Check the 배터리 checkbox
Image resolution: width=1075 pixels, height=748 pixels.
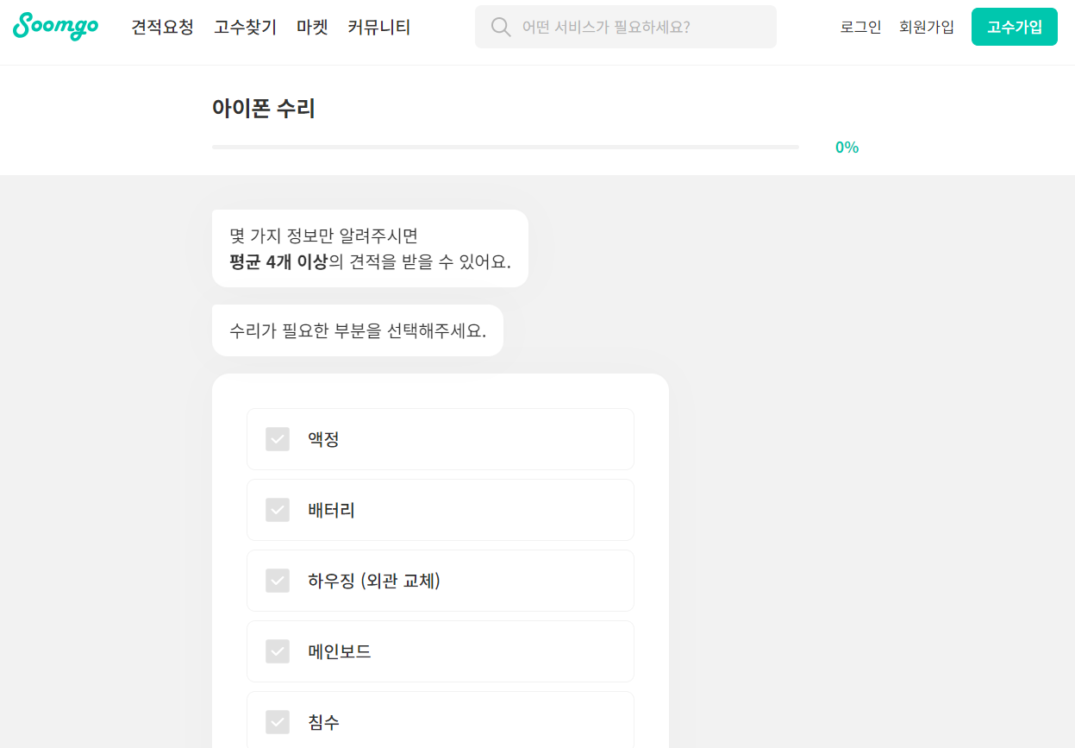click(278, 510)
